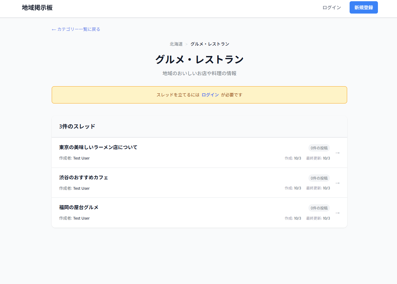Select 北海道 in the breadcrumb
This screenshot has height=284, width=397.
[x=176, y=44]
